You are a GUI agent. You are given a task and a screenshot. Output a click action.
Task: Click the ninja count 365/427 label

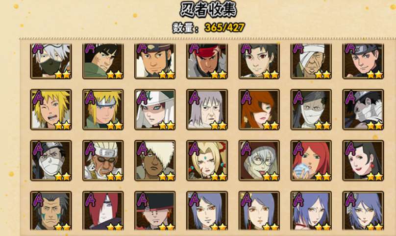click(x=209, y=27)
